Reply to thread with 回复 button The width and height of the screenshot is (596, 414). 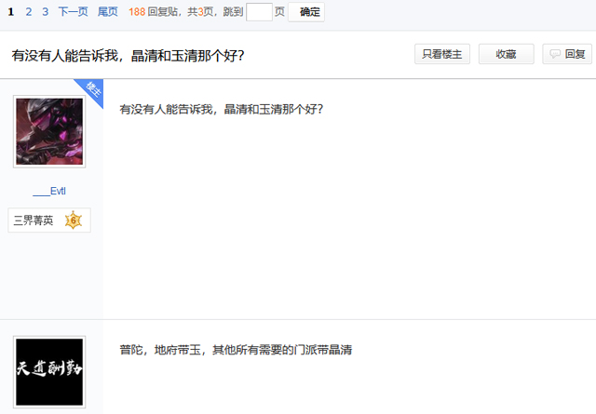coord(567,54)
